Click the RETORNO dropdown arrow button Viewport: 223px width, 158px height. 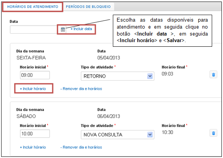point(150,76)
